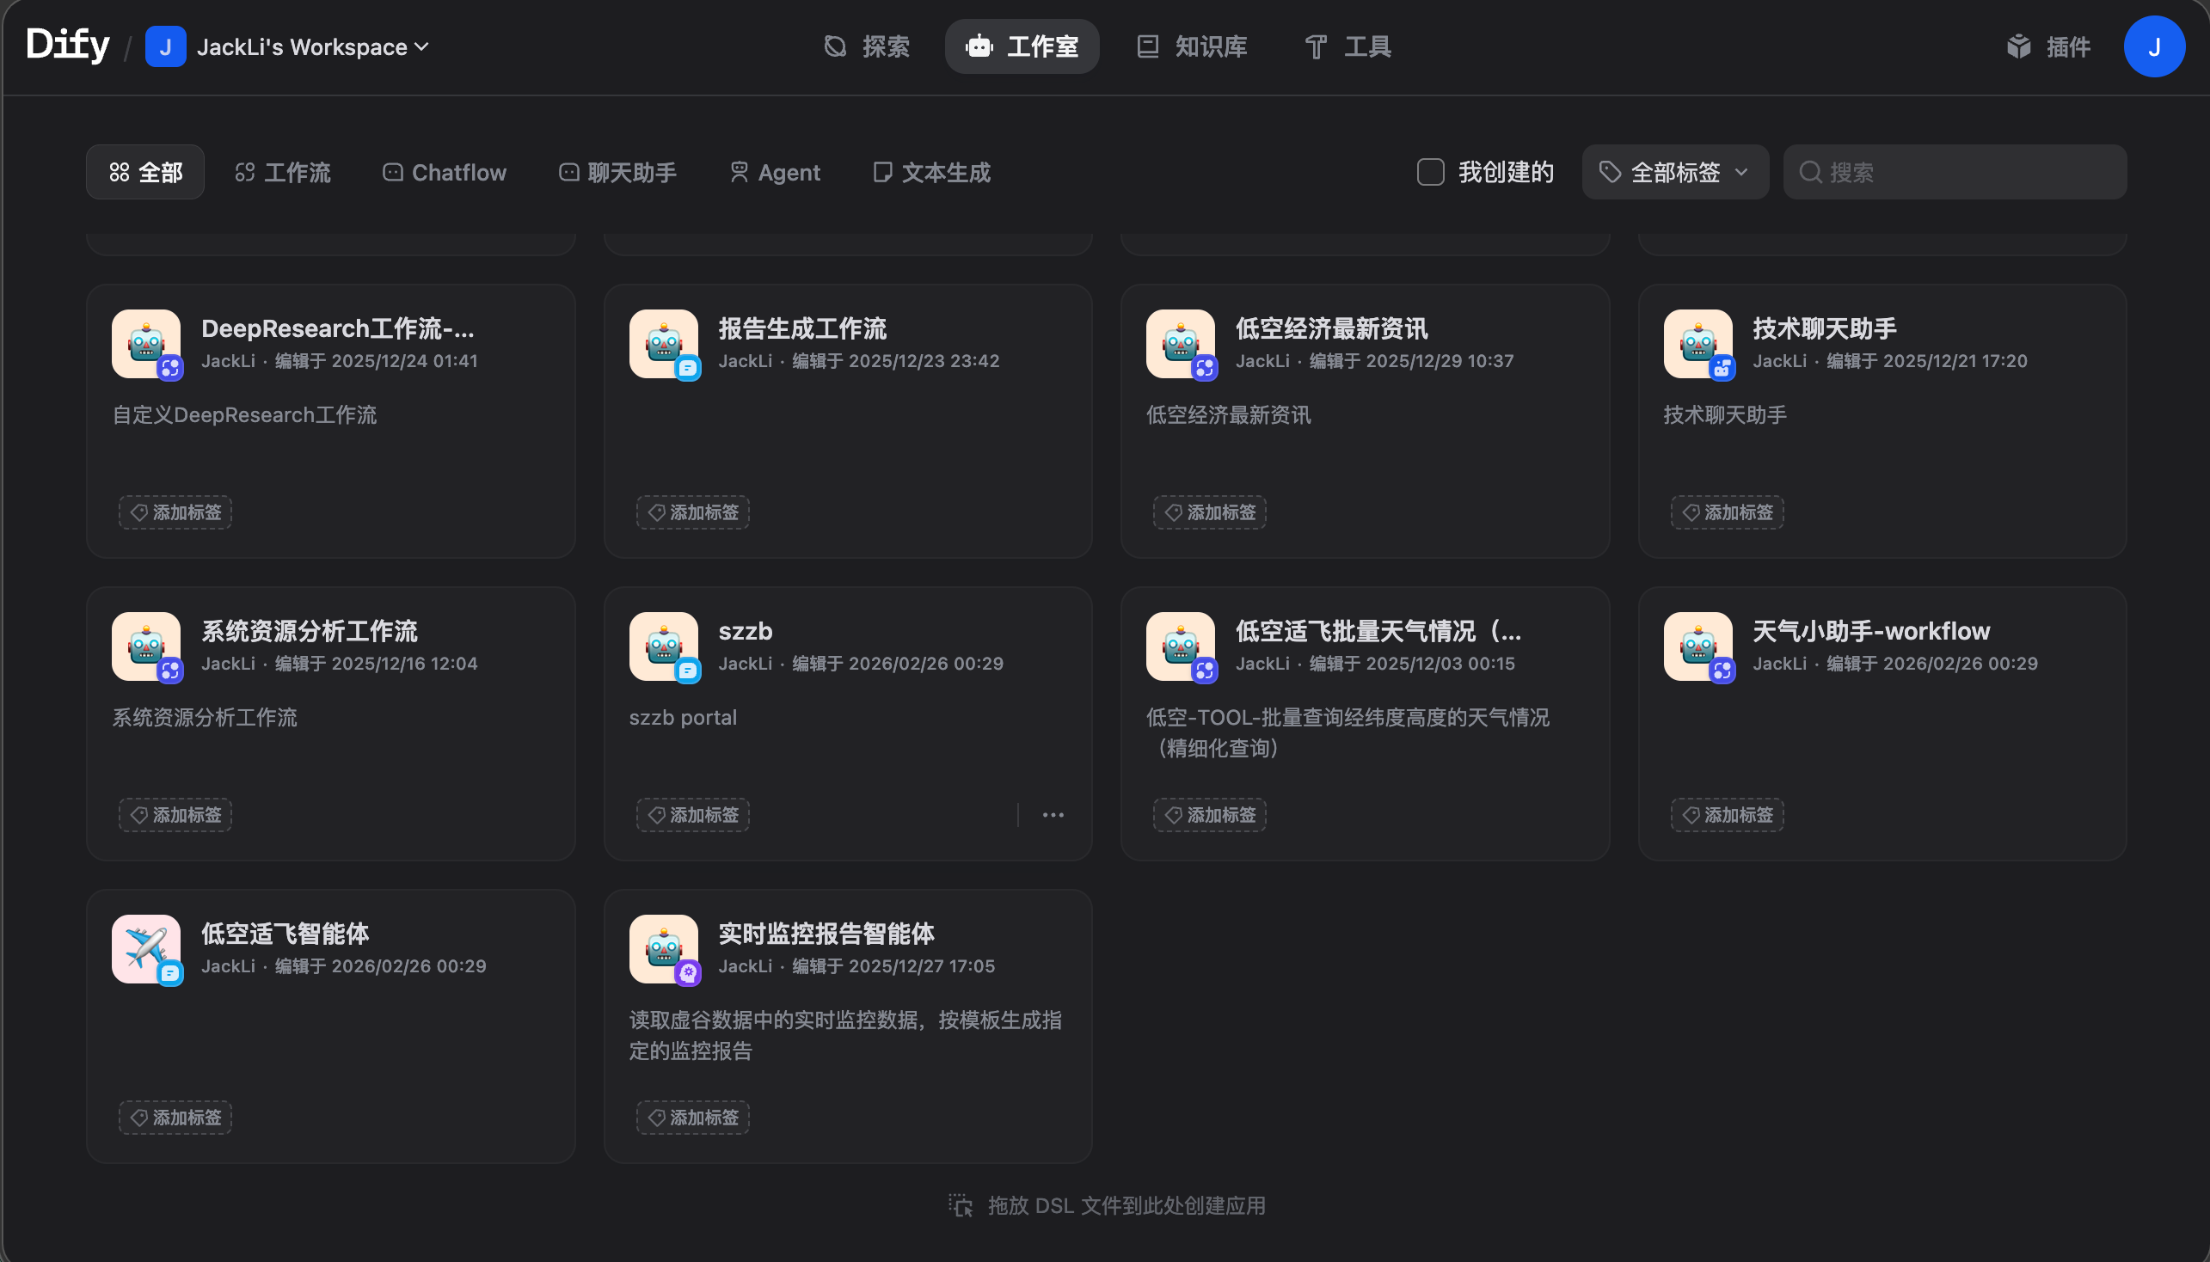Open the 低空适飞智能体 airplane app icon
The height and width of the screenshot is (1262, 2210).
point(145,948)
